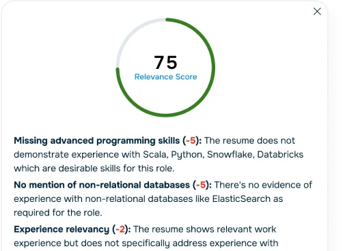The image size is (345, 251).
Task: Click the word Snowflake in the description
Action: pyautogui.click(x=230, y=155)
